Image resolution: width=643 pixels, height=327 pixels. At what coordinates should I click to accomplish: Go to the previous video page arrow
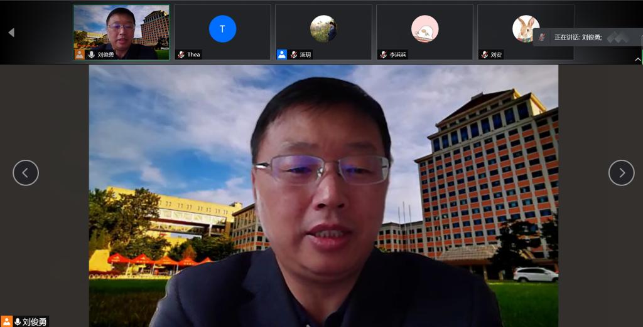coord(26,173)
